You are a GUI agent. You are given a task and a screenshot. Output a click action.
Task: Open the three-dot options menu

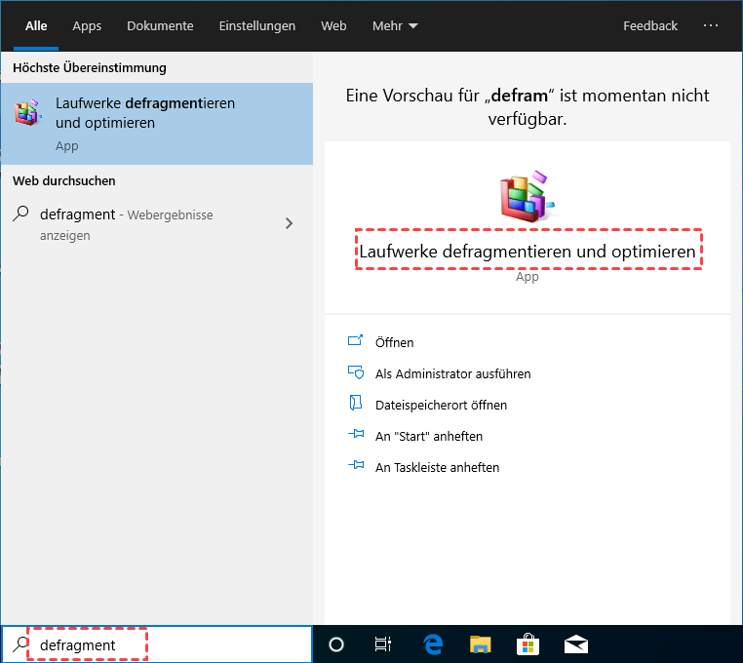(710, 25)
